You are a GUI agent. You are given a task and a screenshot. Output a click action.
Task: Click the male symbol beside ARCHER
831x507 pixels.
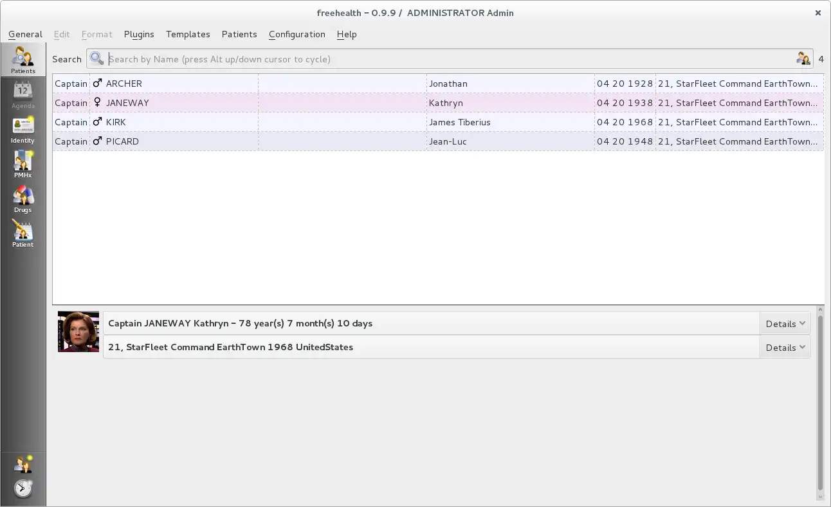[98, 84]
